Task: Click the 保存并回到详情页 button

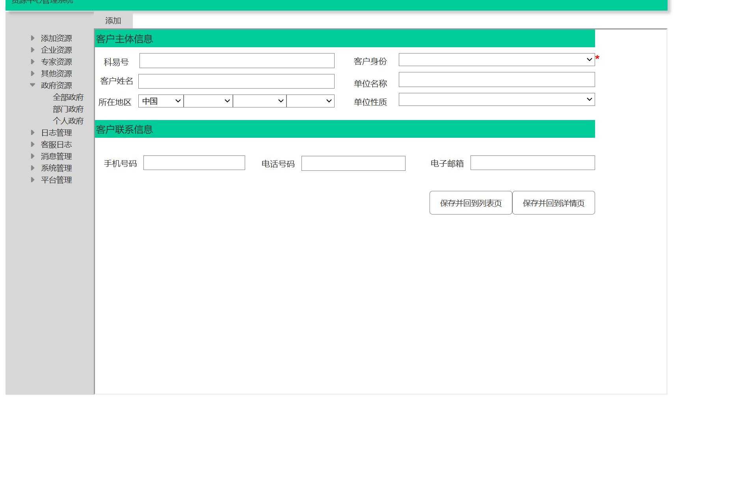Action: click(x=553, y=203)
